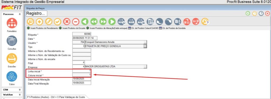This screenshot has height=99, width=271.
Task: Confirm with the checkmark toolbar icon
Action: tap(57, 22)
